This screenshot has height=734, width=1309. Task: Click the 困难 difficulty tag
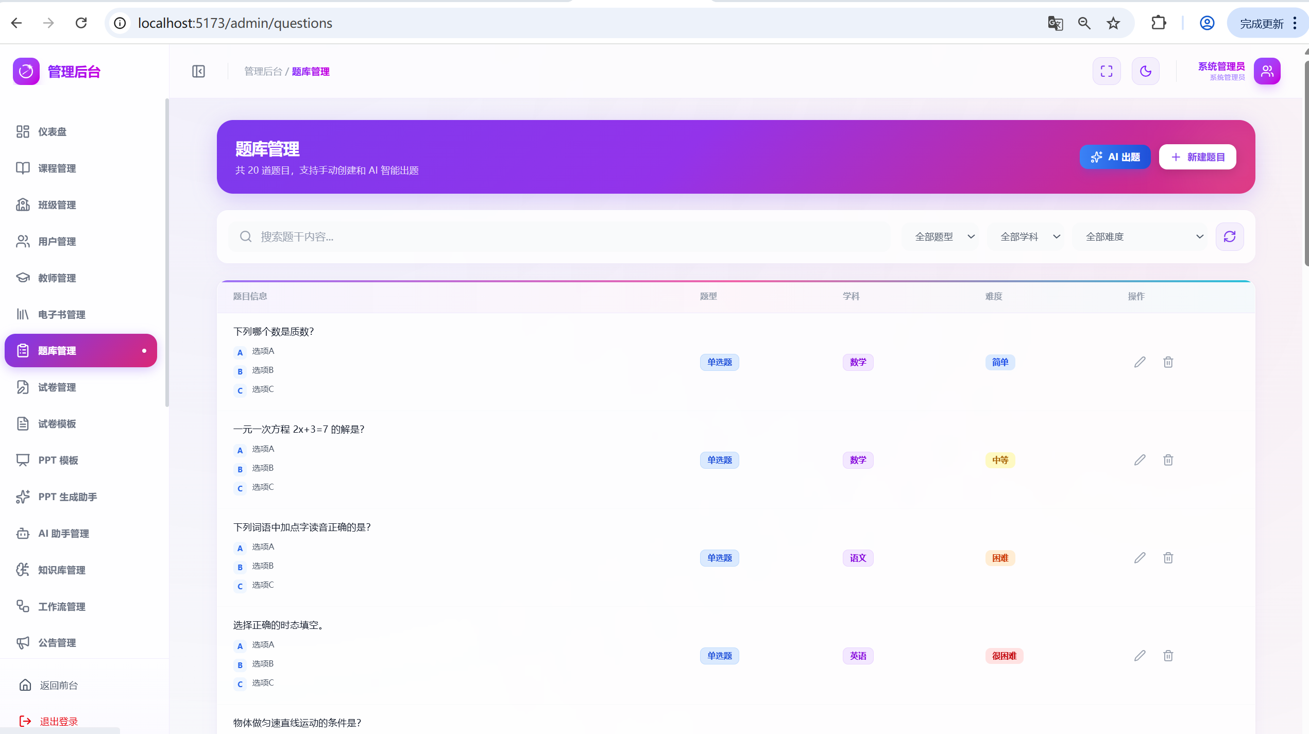(x=1000, y=558)
